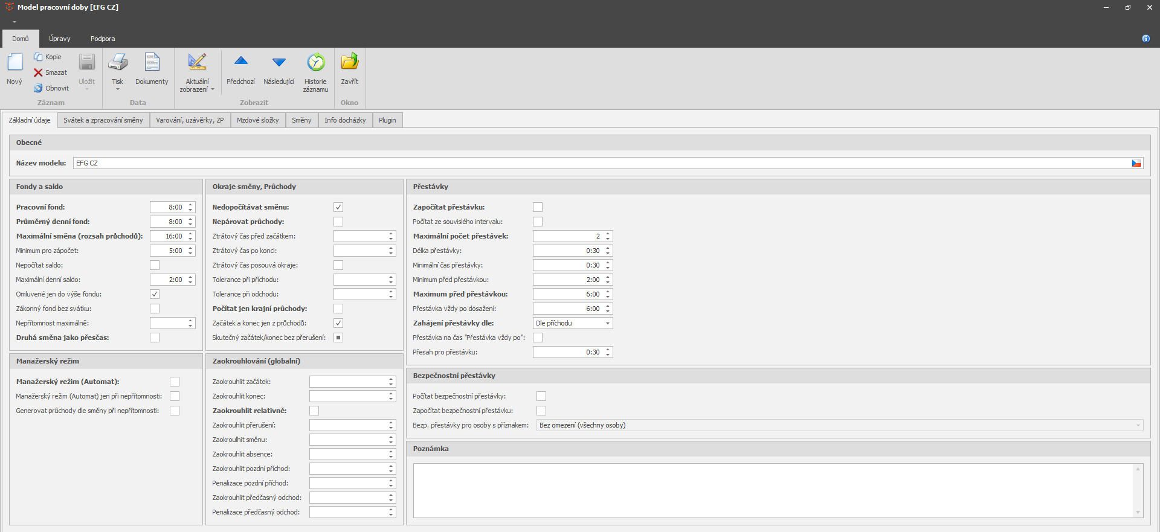Open the Tisk printer icon
This screenshot has height=532, width=1160.
(x=118, y=62)
